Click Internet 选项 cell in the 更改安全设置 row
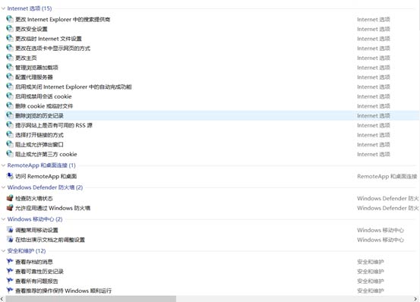420x302 pixels. [374, 29]
